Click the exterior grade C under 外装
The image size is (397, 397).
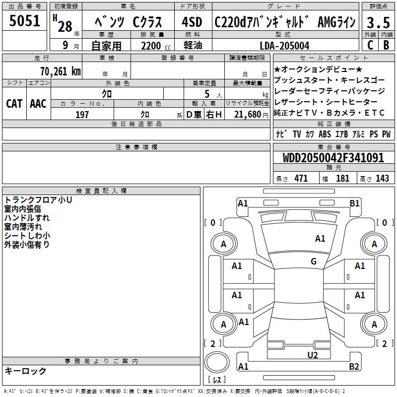(370, 45)
